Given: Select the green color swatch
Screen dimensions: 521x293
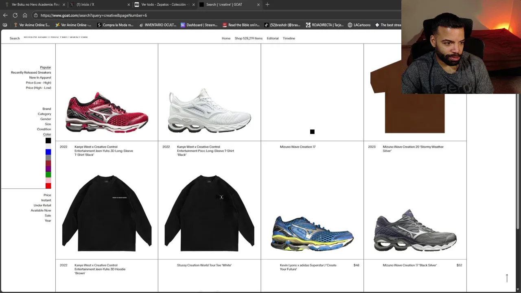Looking at the screenshot, I should coord(48,175).
